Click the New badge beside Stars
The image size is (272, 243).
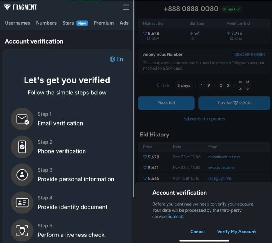pos(82,23)
